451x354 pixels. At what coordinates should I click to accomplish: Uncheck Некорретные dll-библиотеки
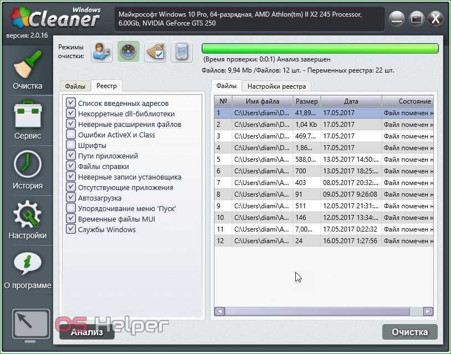tap(71, 113)
